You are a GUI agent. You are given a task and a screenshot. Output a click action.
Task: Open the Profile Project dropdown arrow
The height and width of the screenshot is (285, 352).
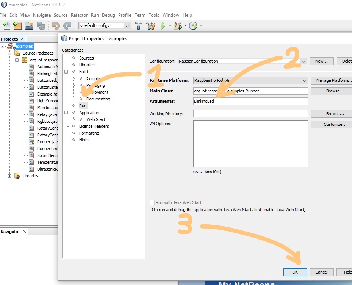click(x=201, y=25)
